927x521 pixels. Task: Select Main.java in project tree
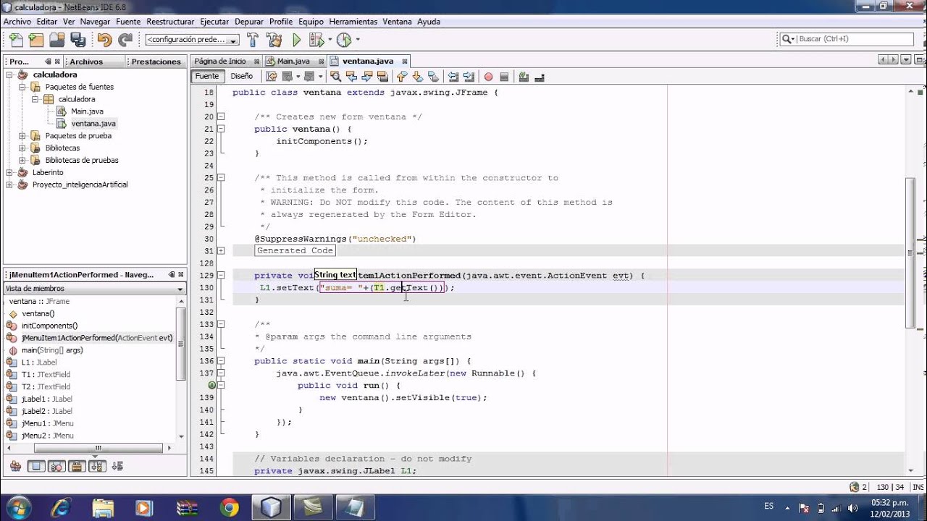point(87,111)
